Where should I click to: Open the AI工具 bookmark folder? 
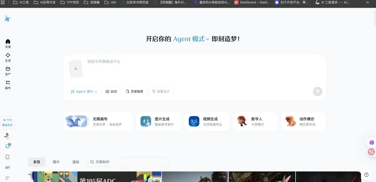point(21,2)
